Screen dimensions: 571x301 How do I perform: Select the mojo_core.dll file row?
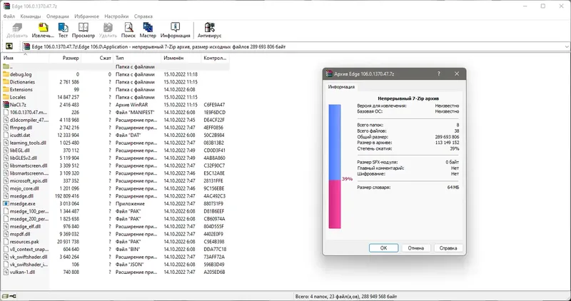click(115, 188)
